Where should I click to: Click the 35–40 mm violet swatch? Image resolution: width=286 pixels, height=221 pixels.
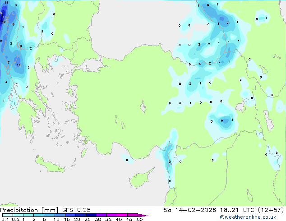click(x=111, y=215)
